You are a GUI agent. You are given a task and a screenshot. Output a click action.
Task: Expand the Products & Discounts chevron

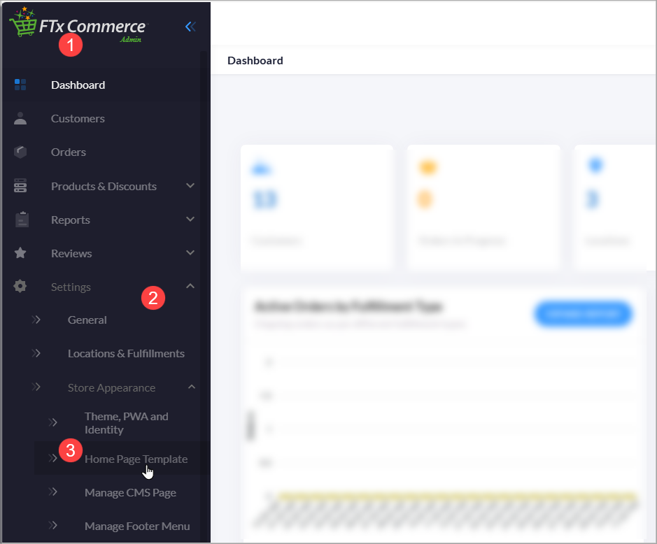190,185
